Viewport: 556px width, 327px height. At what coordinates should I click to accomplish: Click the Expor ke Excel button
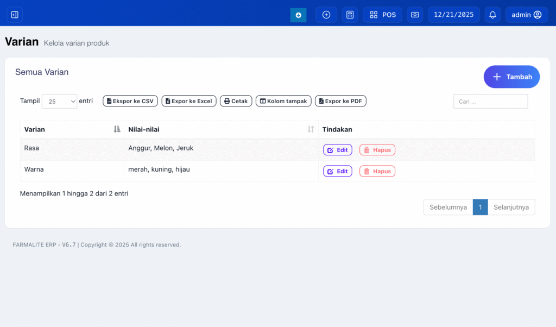(189, 101)
